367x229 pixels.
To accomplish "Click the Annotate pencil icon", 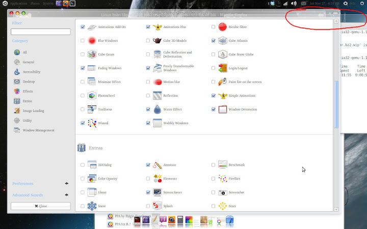I will coord(158,165).
